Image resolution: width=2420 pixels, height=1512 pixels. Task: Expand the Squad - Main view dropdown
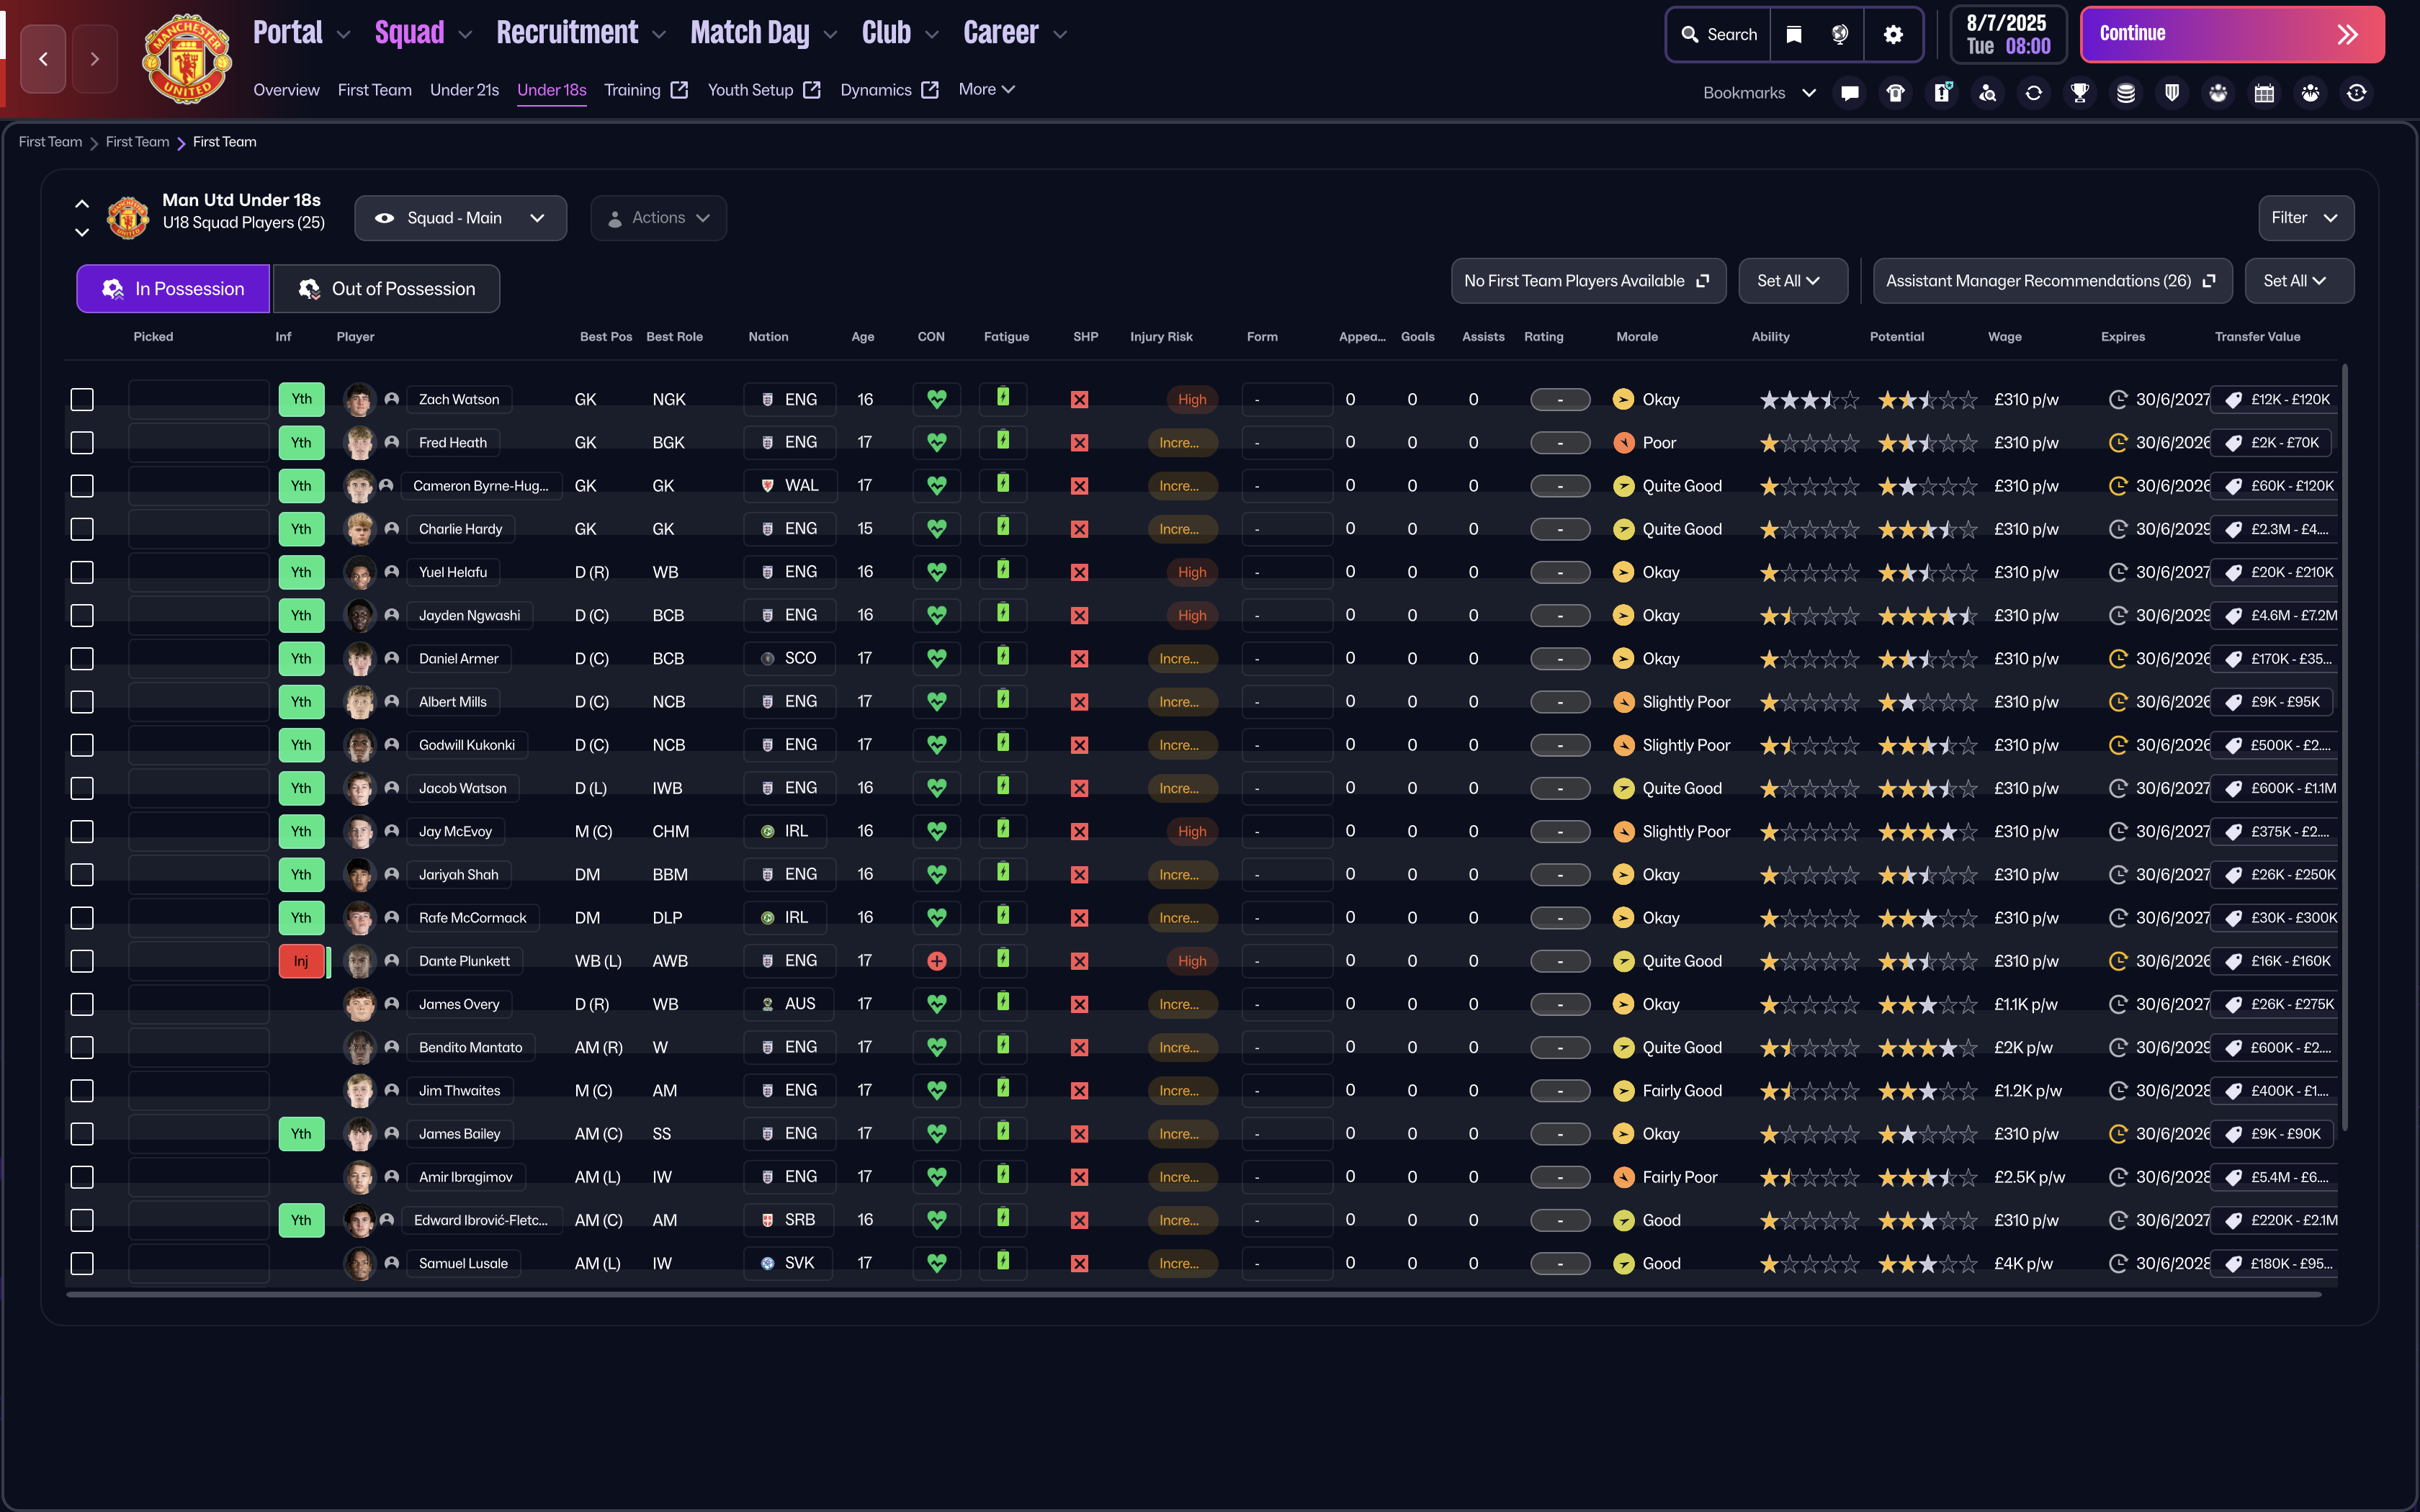click(460, 218)
